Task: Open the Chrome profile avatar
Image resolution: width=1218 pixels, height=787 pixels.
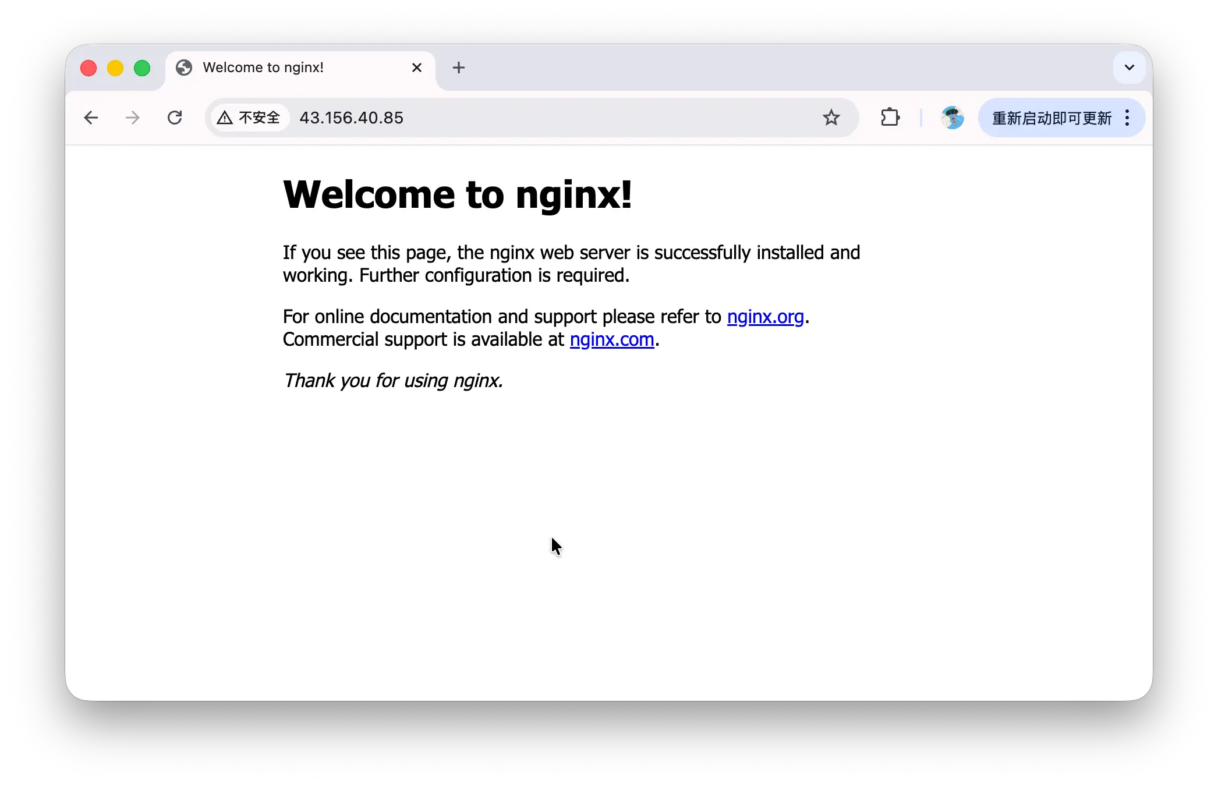Action: tap(953, 118)
